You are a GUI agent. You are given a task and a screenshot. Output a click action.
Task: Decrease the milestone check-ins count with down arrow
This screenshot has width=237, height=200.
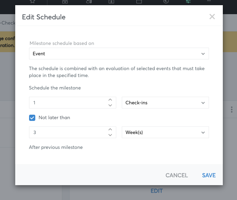(110, 105)
